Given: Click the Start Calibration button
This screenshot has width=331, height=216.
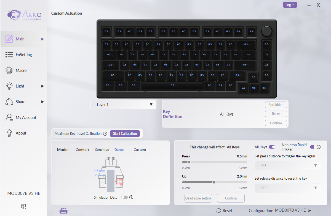Looking at the screenshot, I should click(x=125, y=133).
